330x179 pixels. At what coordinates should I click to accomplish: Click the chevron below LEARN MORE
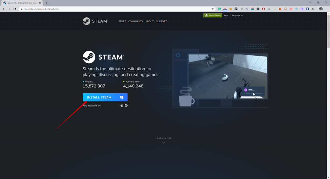pyautogui.click(x=163, y=143)
